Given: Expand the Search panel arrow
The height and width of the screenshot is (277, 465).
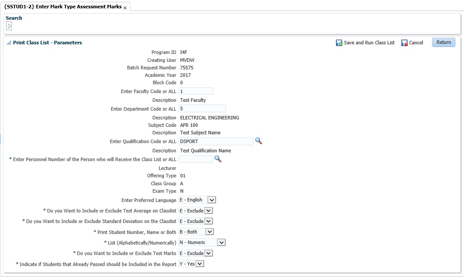Looking at the screenshot, I should (x=9, y=26).
